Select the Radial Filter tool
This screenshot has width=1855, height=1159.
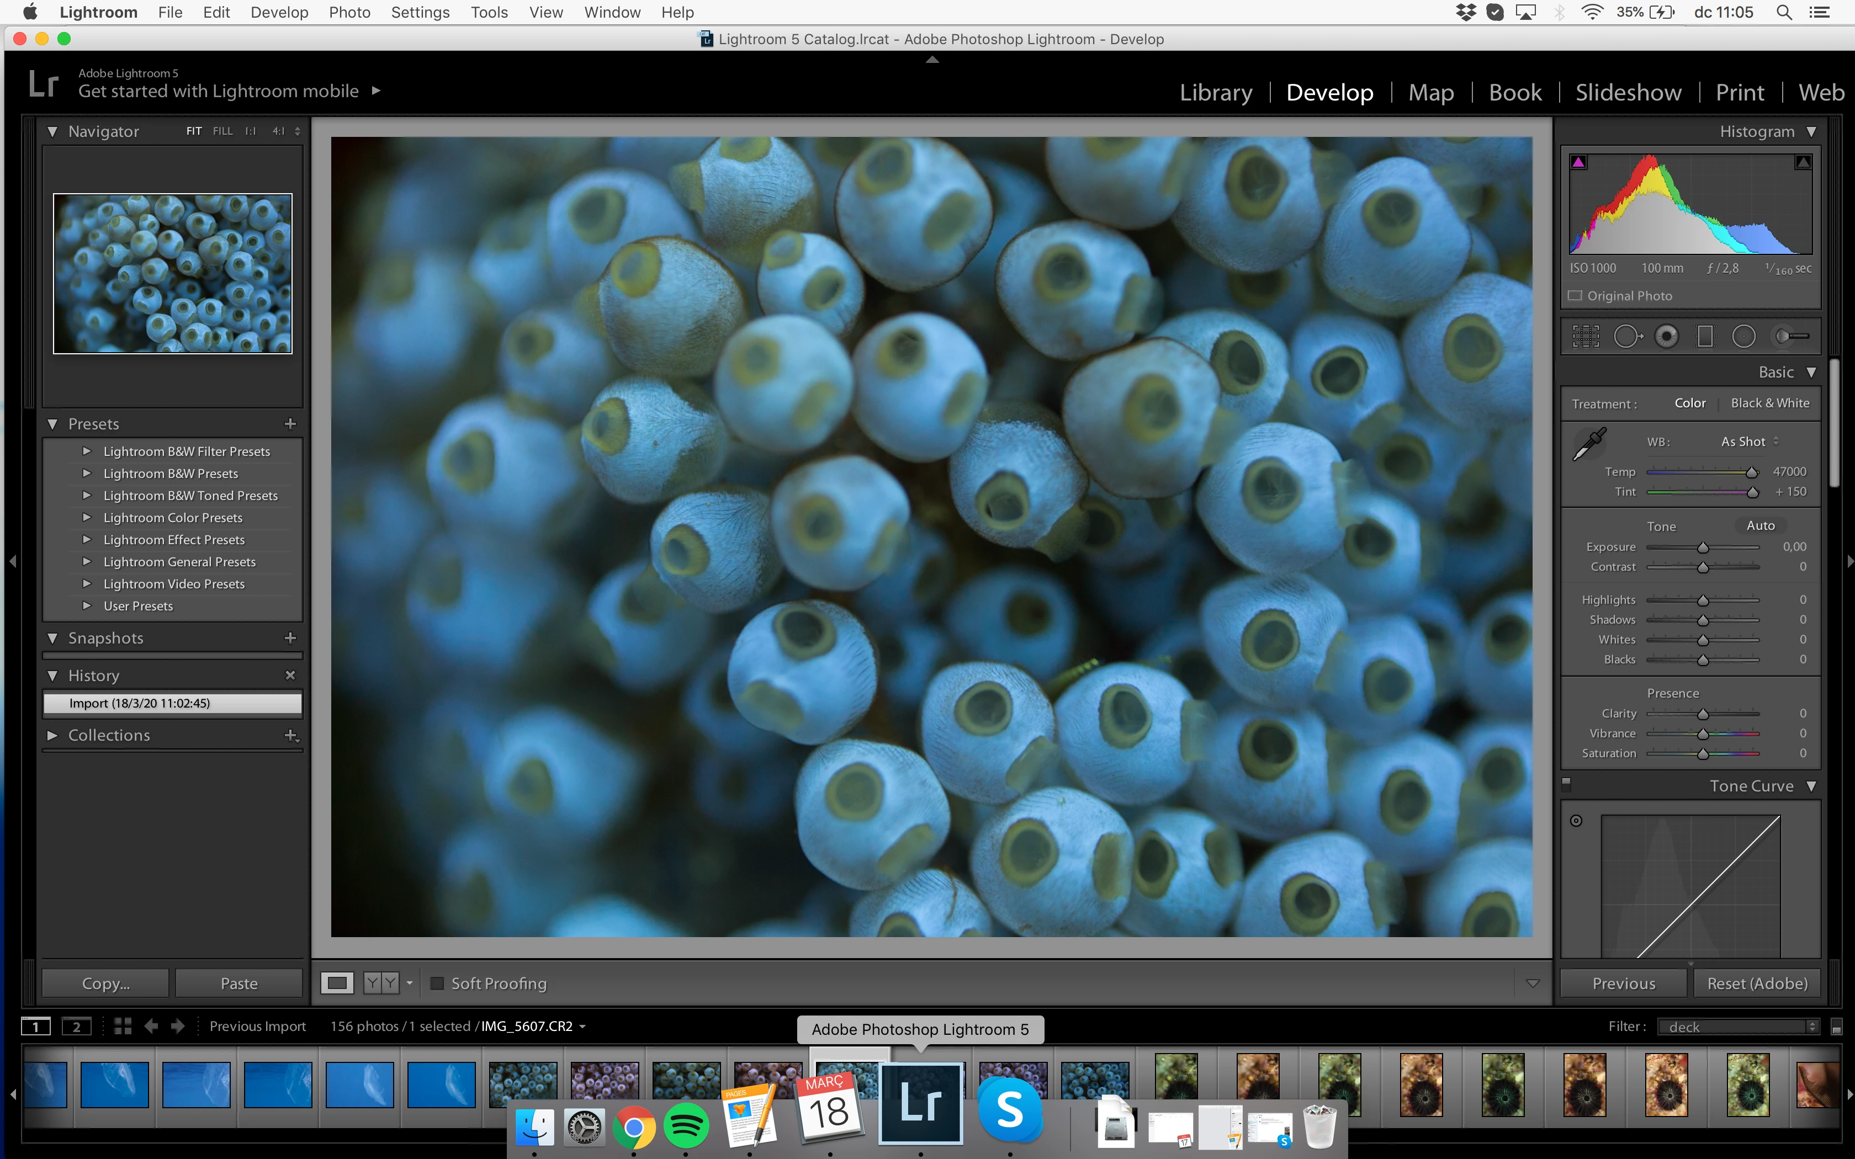(x=1744, y=336)
